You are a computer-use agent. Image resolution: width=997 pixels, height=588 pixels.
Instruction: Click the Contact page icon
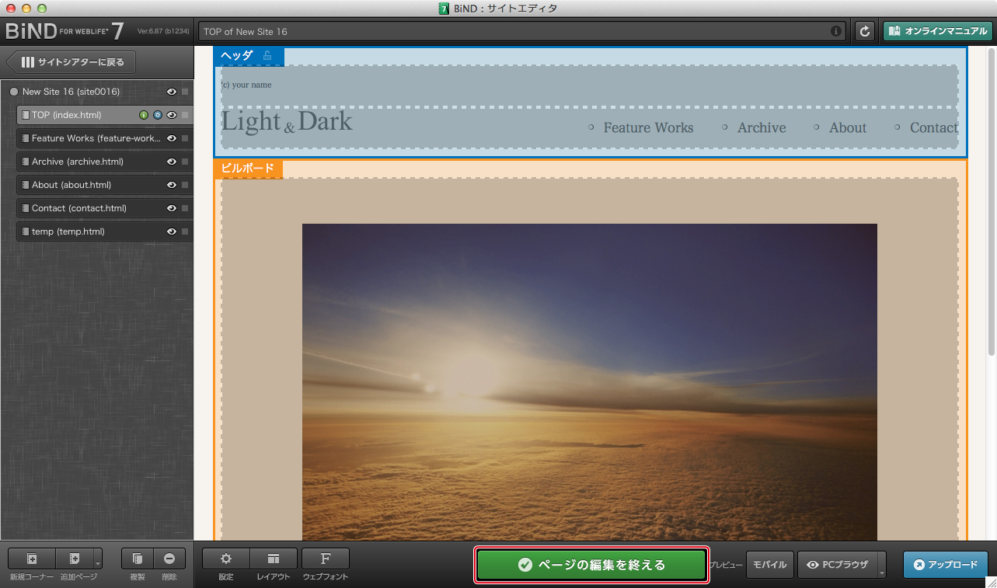(x=26, y=208)
